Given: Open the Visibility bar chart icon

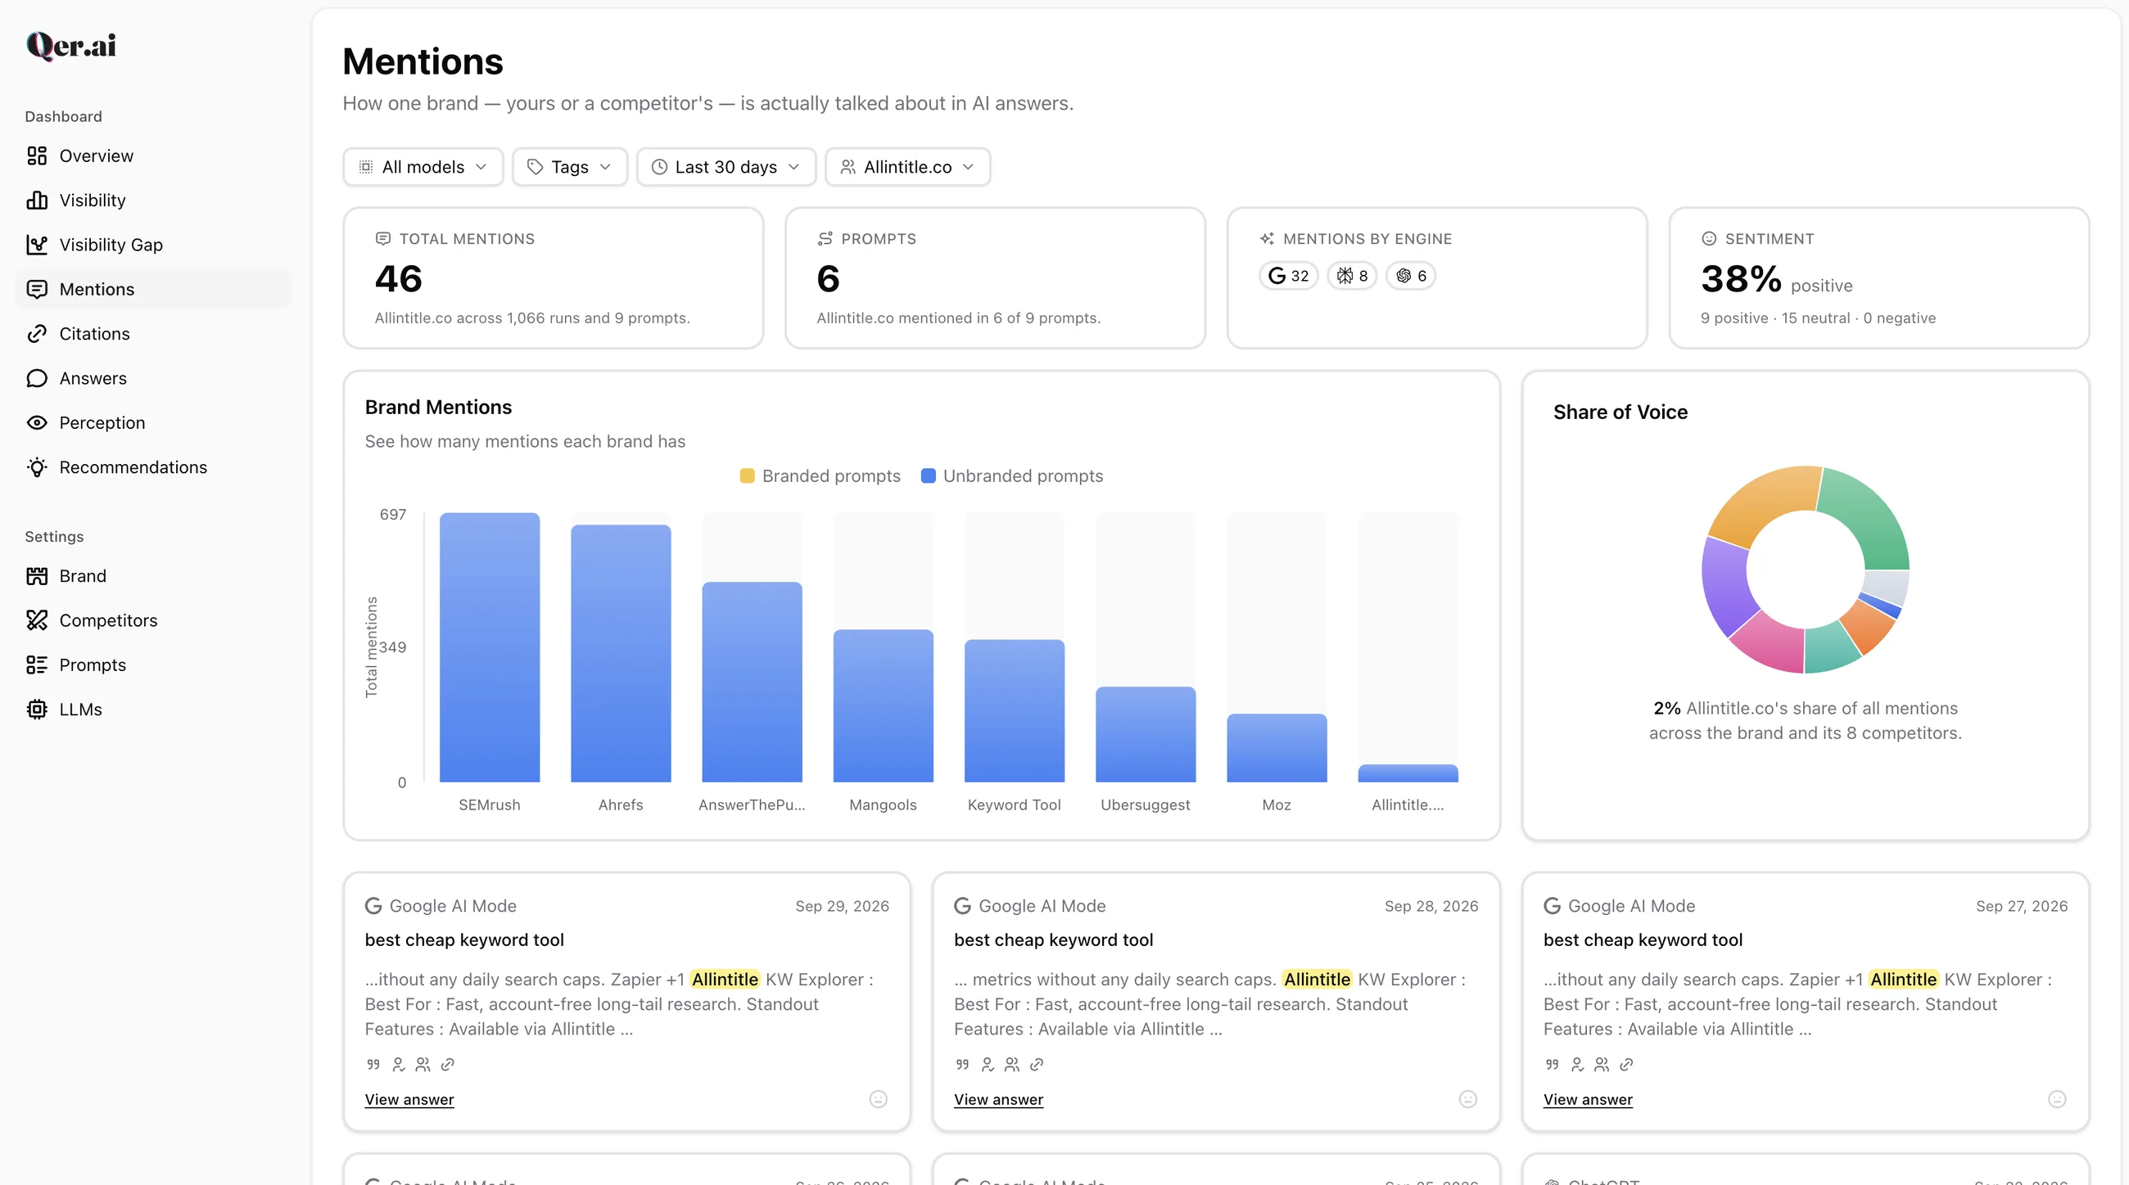Looking at the screenshot, I should point(37,201).
